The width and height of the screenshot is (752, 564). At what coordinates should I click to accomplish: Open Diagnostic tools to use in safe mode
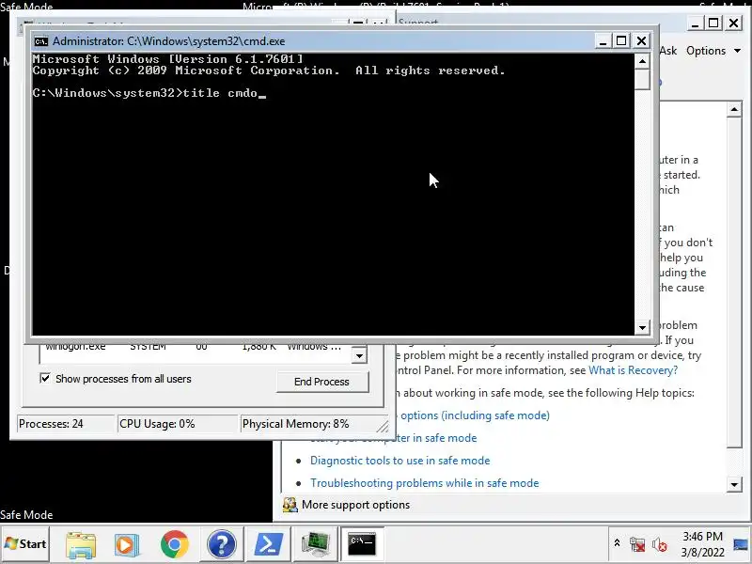(400, 461)
